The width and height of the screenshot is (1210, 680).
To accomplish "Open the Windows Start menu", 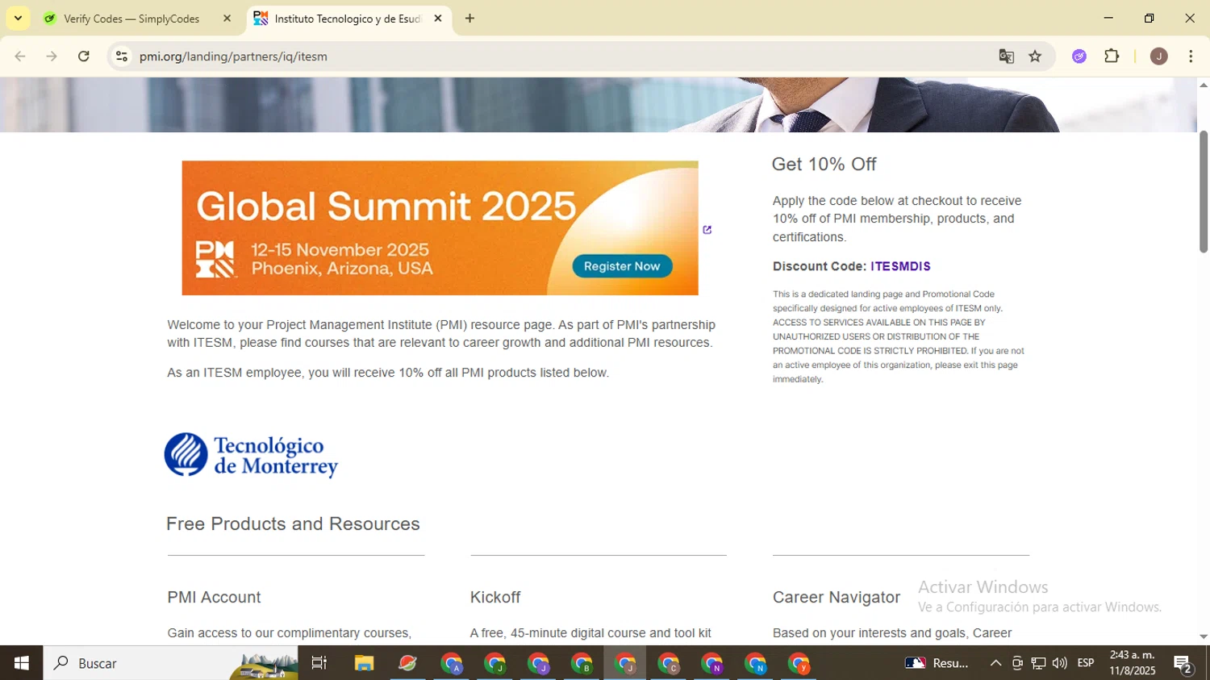I will [22, 663].
